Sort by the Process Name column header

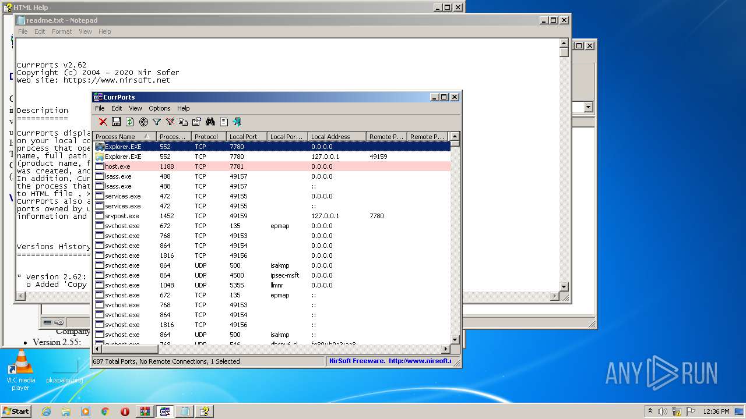coord(124,137)
